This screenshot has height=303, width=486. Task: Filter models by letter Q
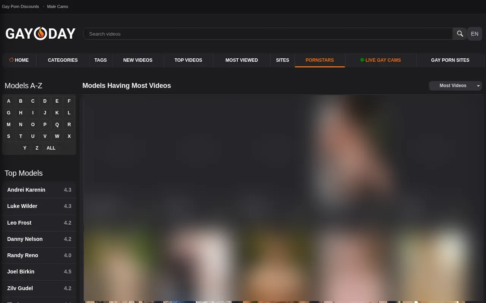57,125
